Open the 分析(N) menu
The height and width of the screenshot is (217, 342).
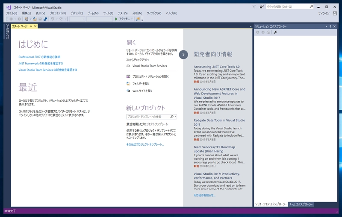click(137, 13)
